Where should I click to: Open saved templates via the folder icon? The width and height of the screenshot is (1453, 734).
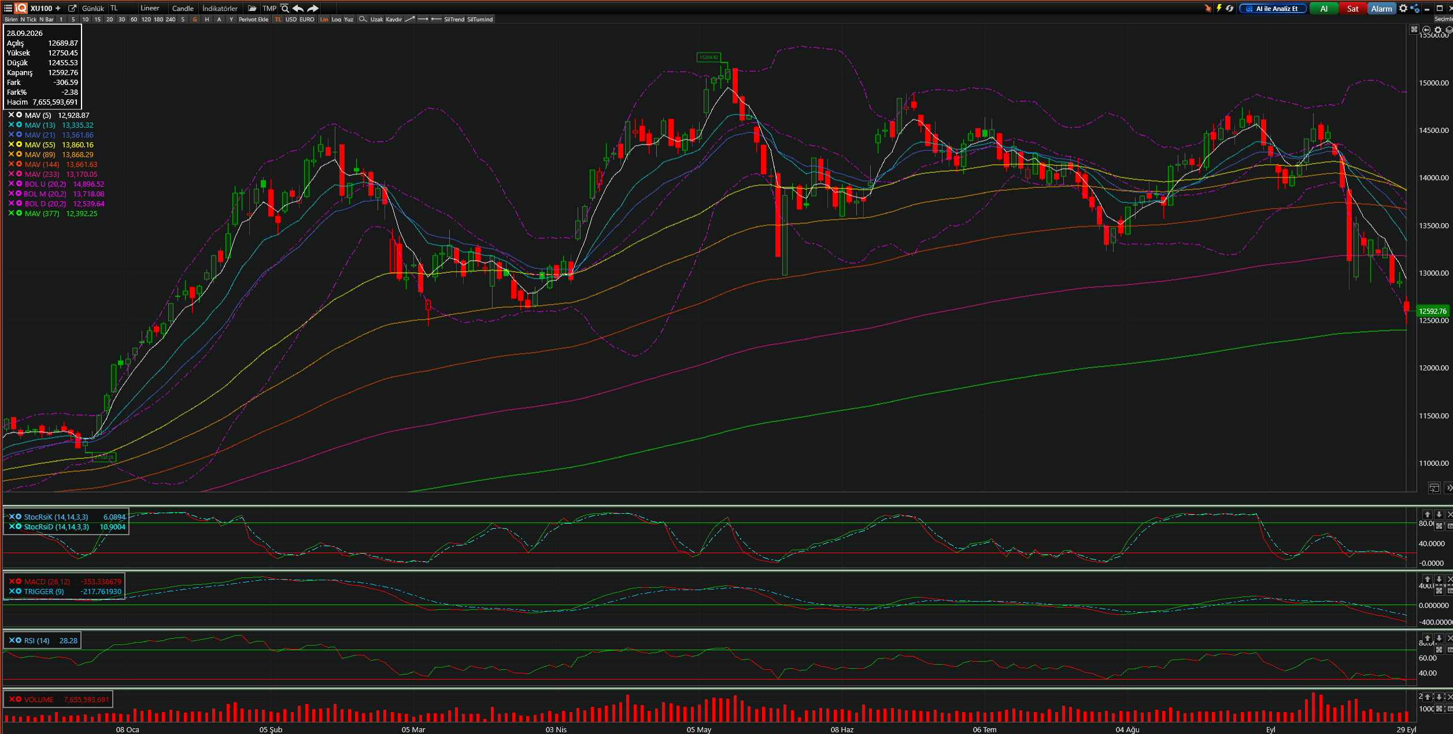252,8
